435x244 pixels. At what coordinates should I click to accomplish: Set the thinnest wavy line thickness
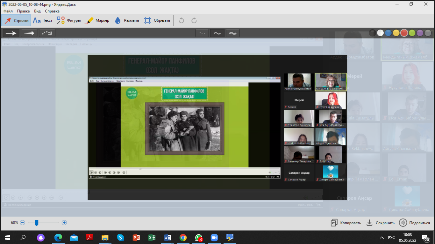point(202,33)
